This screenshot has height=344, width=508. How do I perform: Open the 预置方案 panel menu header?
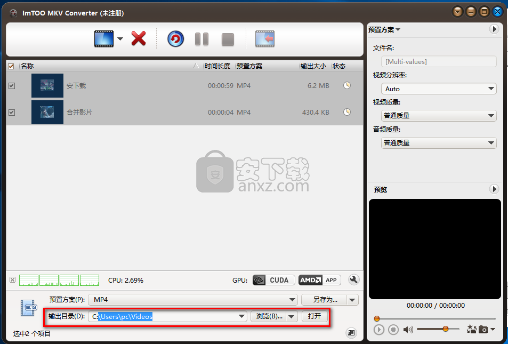[x=384, y=29]
